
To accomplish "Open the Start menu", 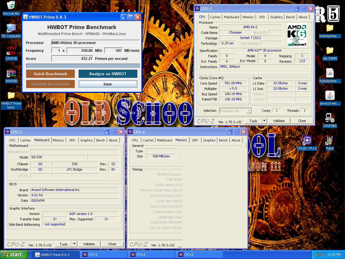I will tap(14, 255).
